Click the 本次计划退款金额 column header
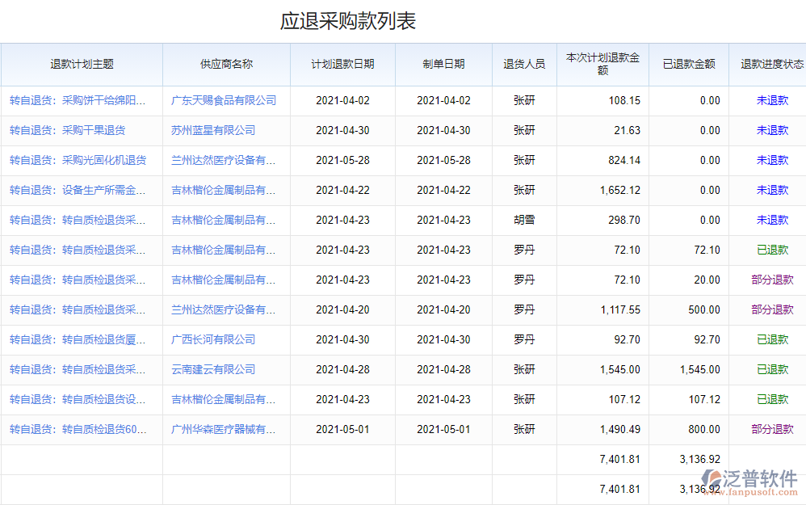Screen dimensions: 806x505 [602, 65]
